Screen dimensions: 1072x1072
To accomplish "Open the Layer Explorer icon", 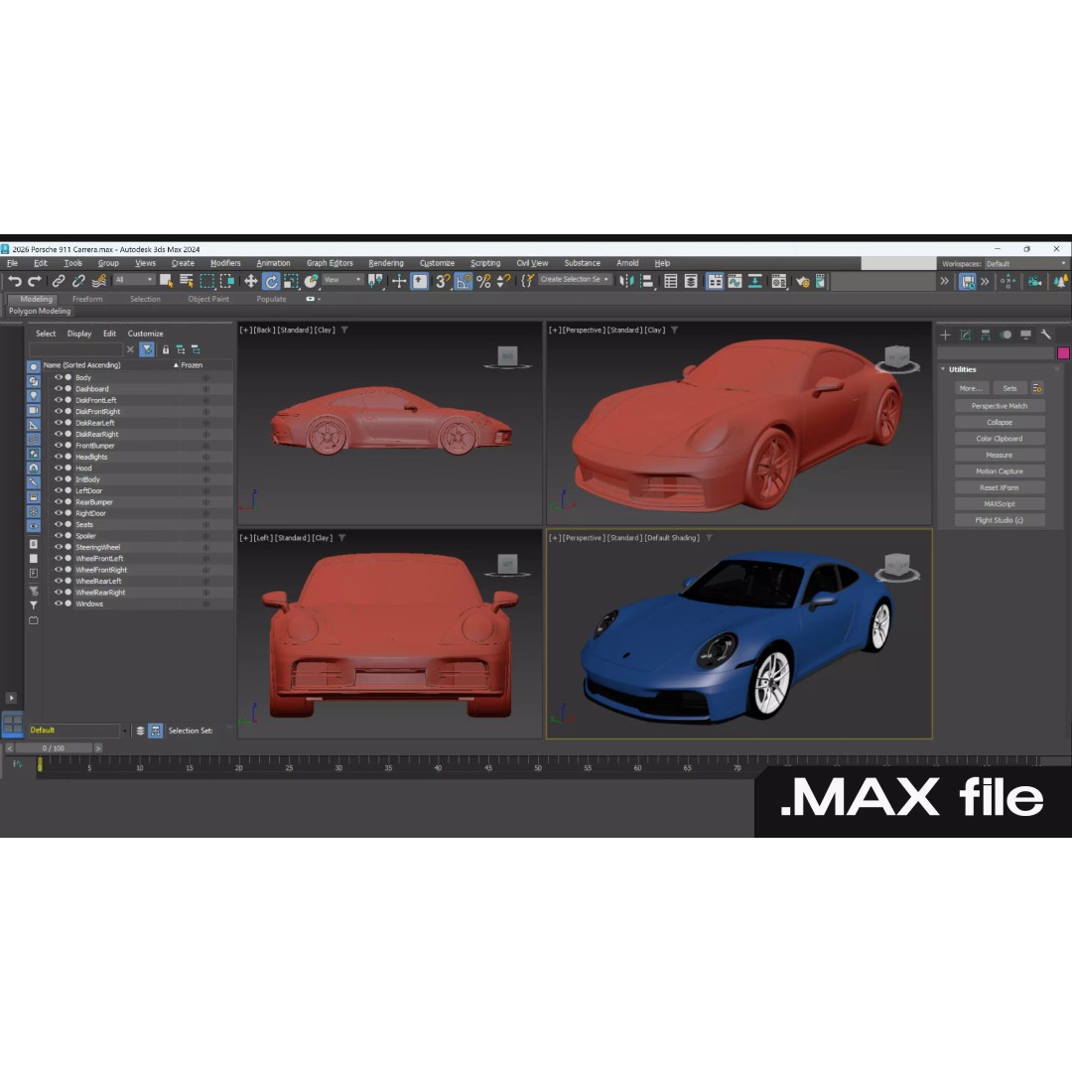I will pos(691,281).
